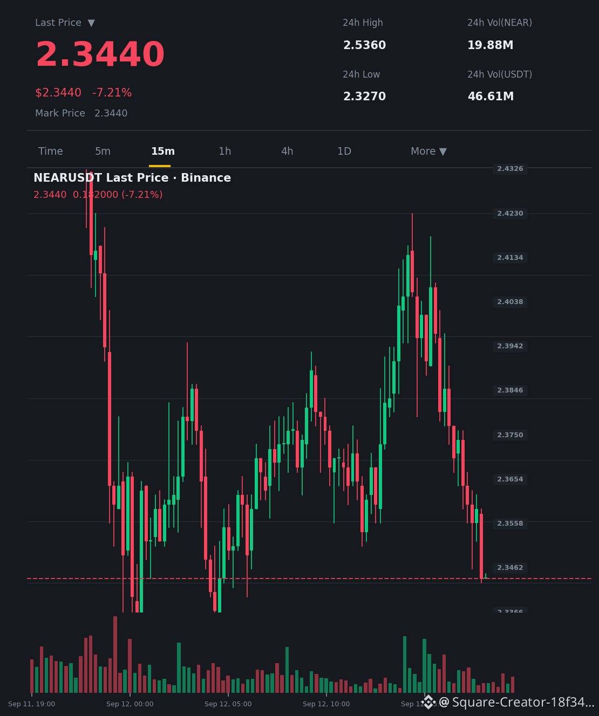Click the NEARUSDT Last Price chart title
599x716 pixels.
pyautogui.click(x=132, y=178)
